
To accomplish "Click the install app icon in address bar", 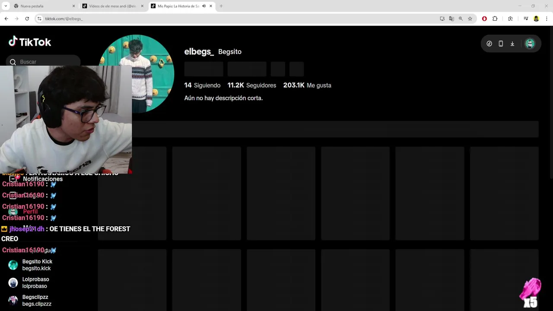I will [x=442, y=19].
